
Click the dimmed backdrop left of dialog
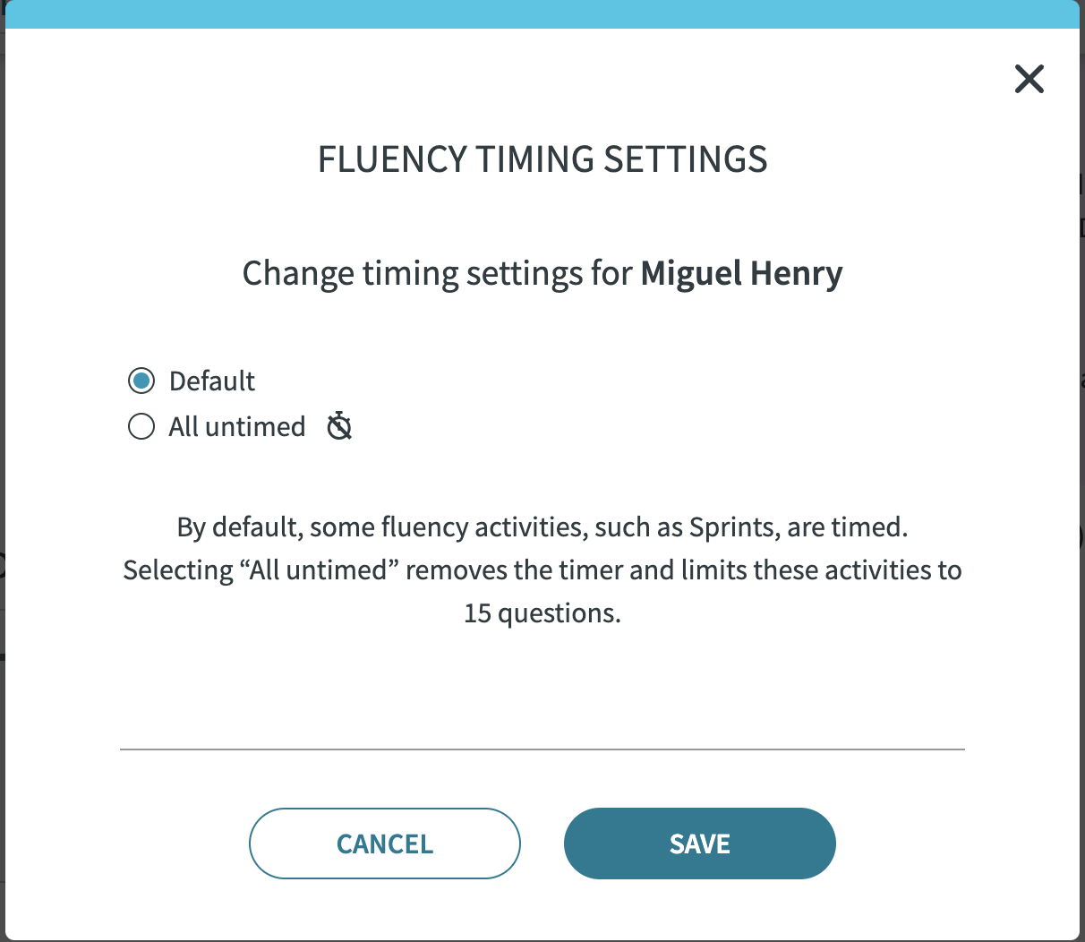coord(2,448)
